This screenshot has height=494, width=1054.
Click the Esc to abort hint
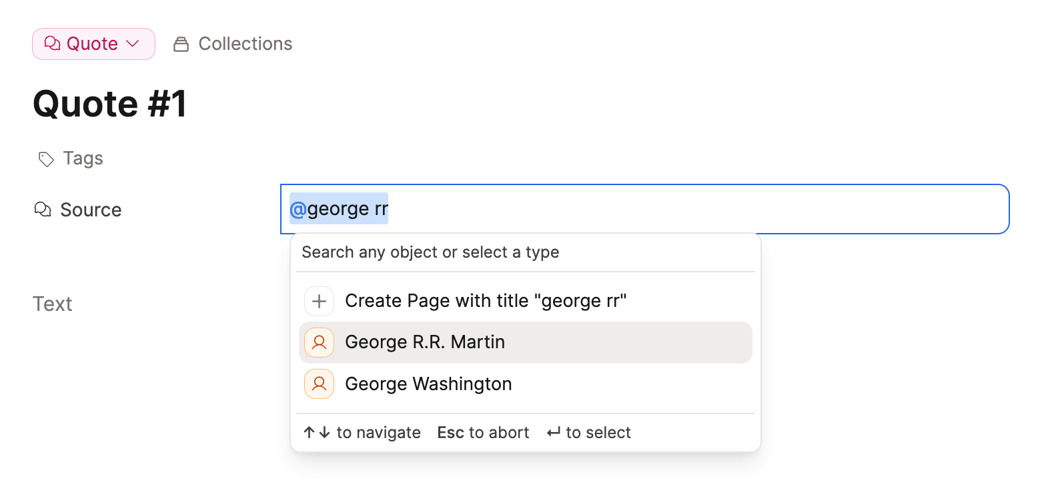tap(483, 433)
